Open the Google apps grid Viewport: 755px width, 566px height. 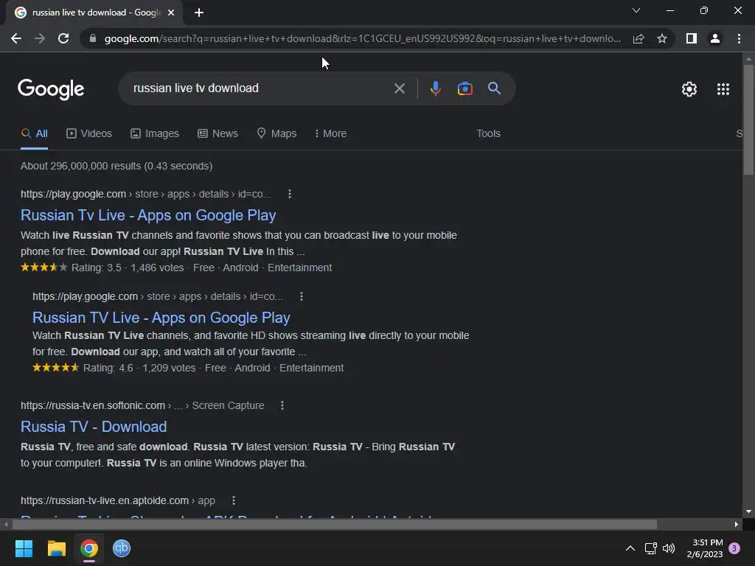(x=723, y=89)
